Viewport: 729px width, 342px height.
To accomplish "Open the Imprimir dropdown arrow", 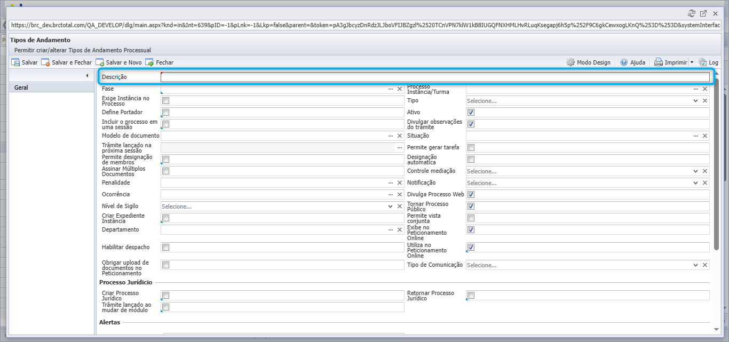I will click(692, 62).
